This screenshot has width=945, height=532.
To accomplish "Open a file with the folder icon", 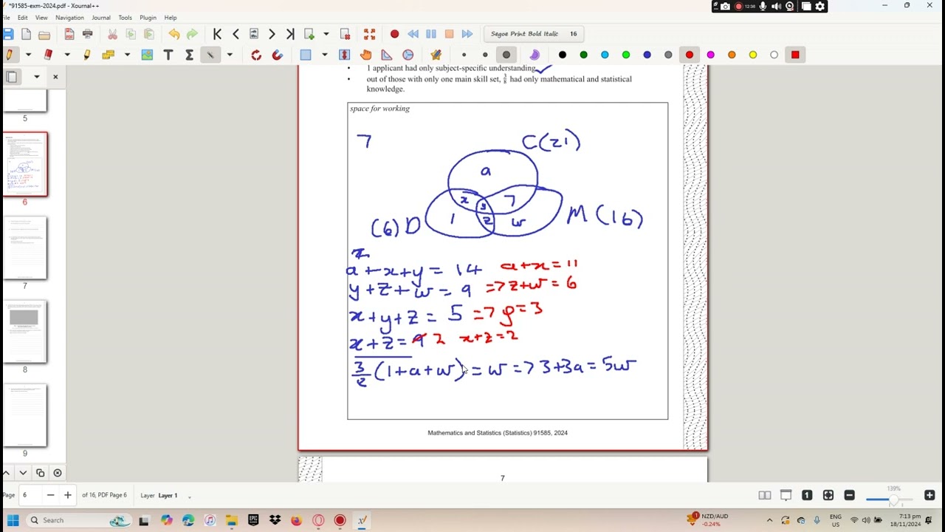I will (x=44, y=34).
